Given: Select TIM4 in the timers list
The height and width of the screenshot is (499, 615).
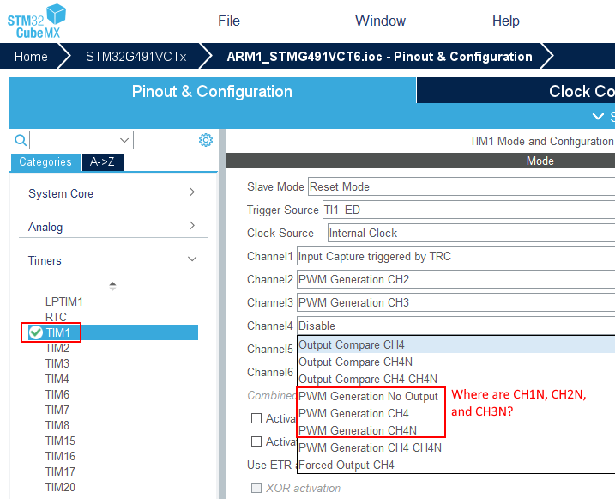Looking at the screenshot, I should coord(57,379).
